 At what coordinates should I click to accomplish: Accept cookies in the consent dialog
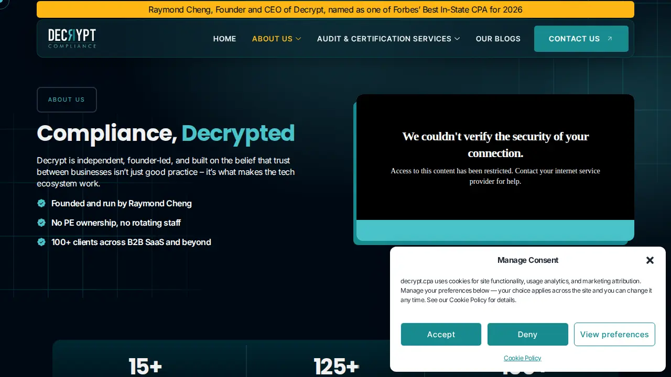point(441,334)
